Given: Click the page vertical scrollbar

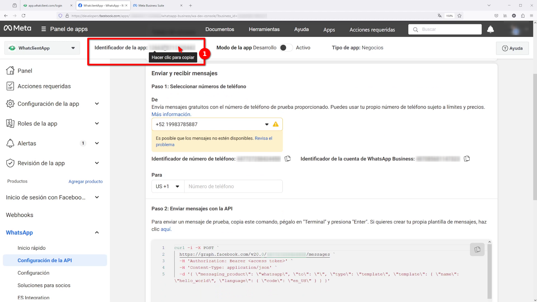Looking at the screenshot, I should coord(535,137).
